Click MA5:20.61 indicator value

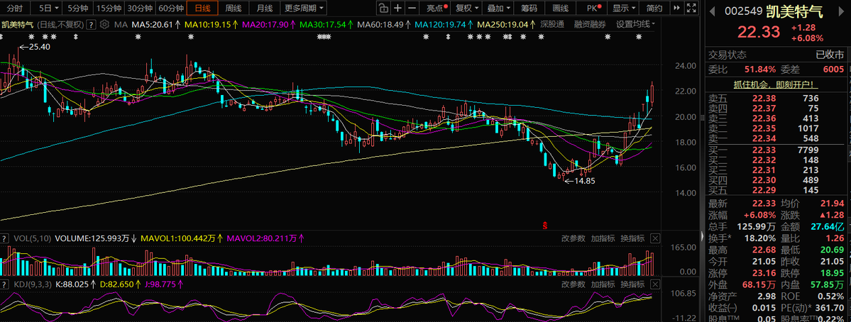pyautogui.click(x=153, y=24)
